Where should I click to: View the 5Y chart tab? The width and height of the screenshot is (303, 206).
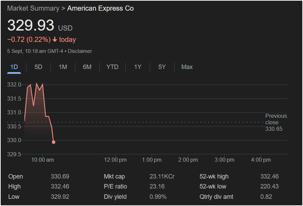(162, 67)
